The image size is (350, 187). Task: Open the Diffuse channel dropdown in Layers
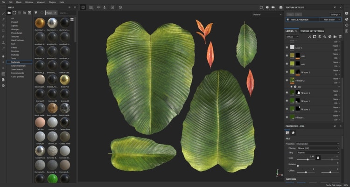pyautogui.click(x=292, y=36)
